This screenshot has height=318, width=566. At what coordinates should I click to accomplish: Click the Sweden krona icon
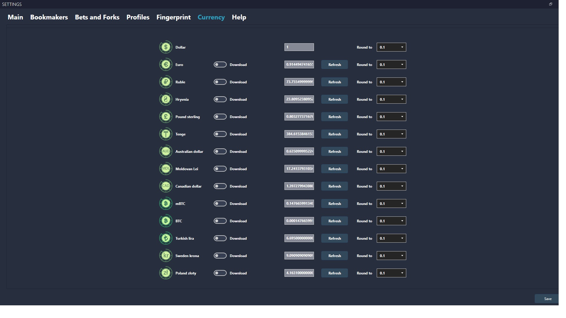point(166,256)
